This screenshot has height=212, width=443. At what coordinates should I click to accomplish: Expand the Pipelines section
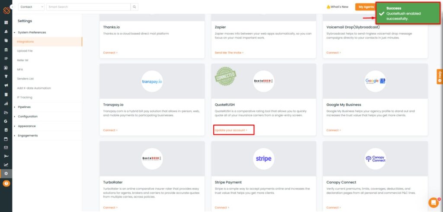pos(24,107)
